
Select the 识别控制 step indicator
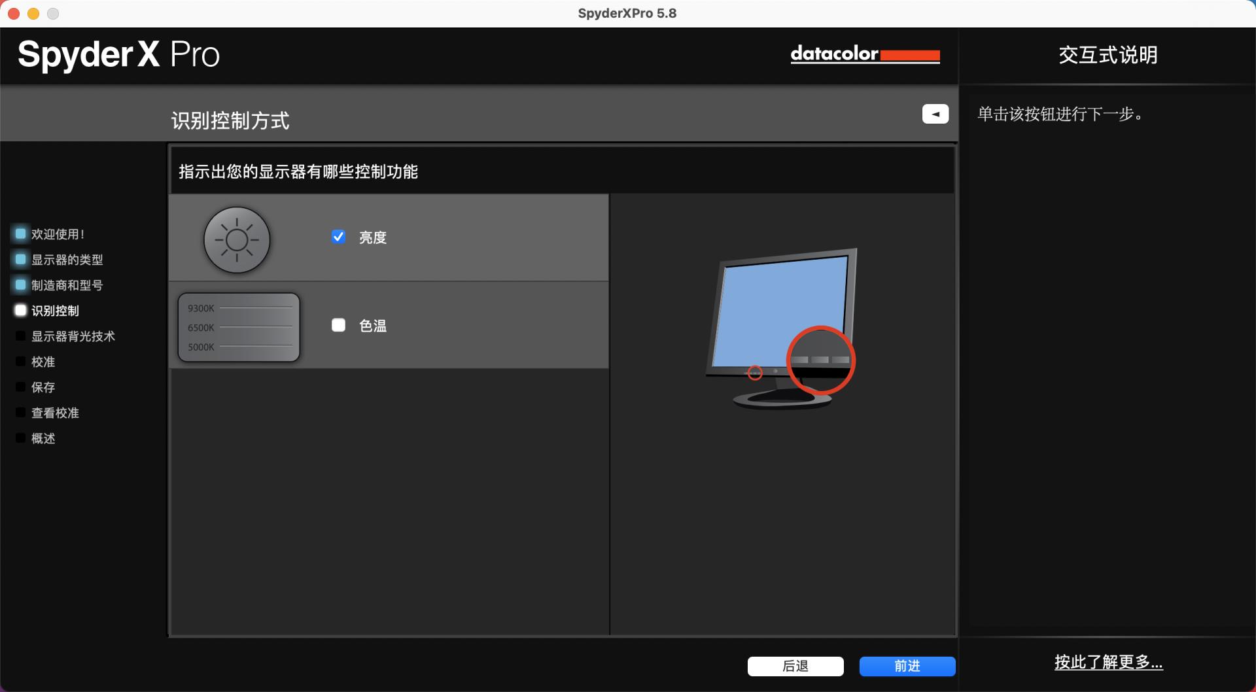point(55,311)
